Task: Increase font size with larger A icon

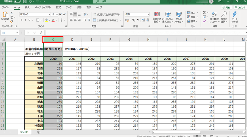Action: coord(60,14)
